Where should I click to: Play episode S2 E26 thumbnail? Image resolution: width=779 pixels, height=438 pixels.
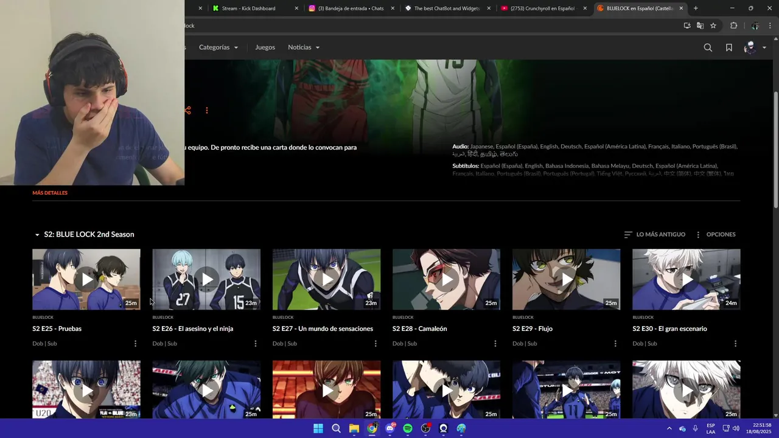(x=206, y=279)
